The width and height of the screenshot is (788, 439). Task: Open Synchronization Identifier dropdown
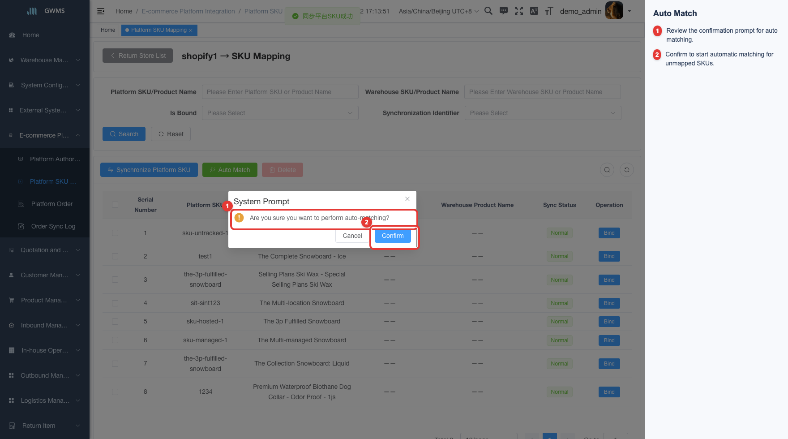click(x=543, y=113)
